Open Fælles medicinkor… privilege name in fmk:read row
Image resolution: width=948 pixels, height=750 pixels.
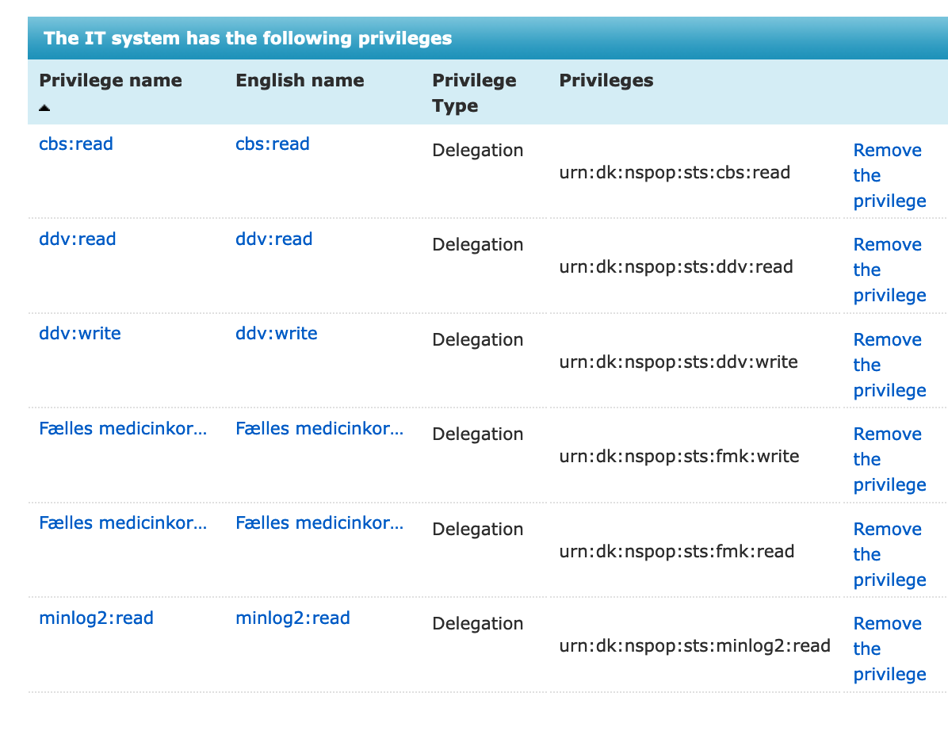pos(123,523)
